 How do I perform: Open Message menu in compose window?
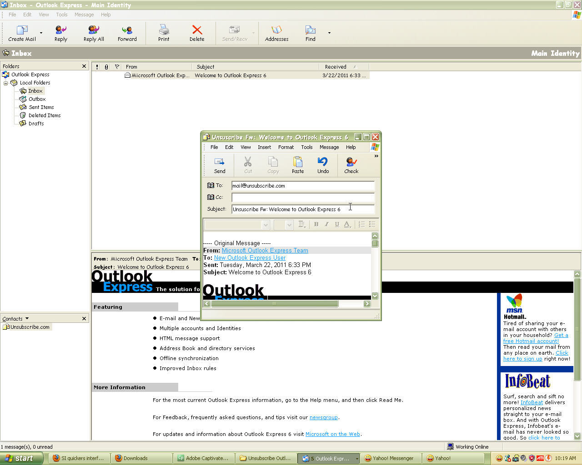[x=329, y=147]
